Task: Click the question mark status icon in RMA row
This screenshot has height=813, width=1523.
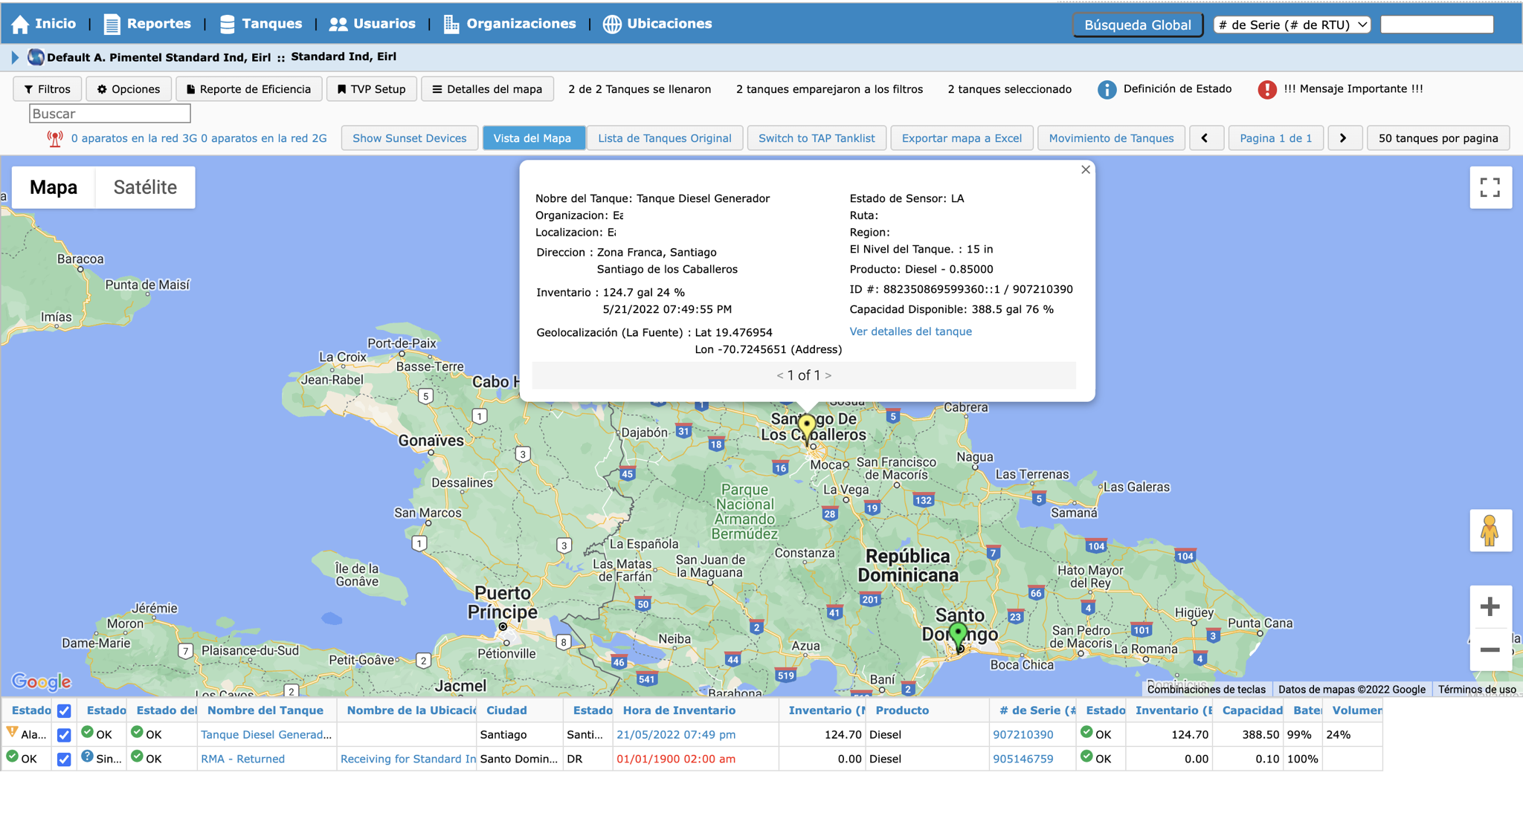Action: click(x=87, y=757)
